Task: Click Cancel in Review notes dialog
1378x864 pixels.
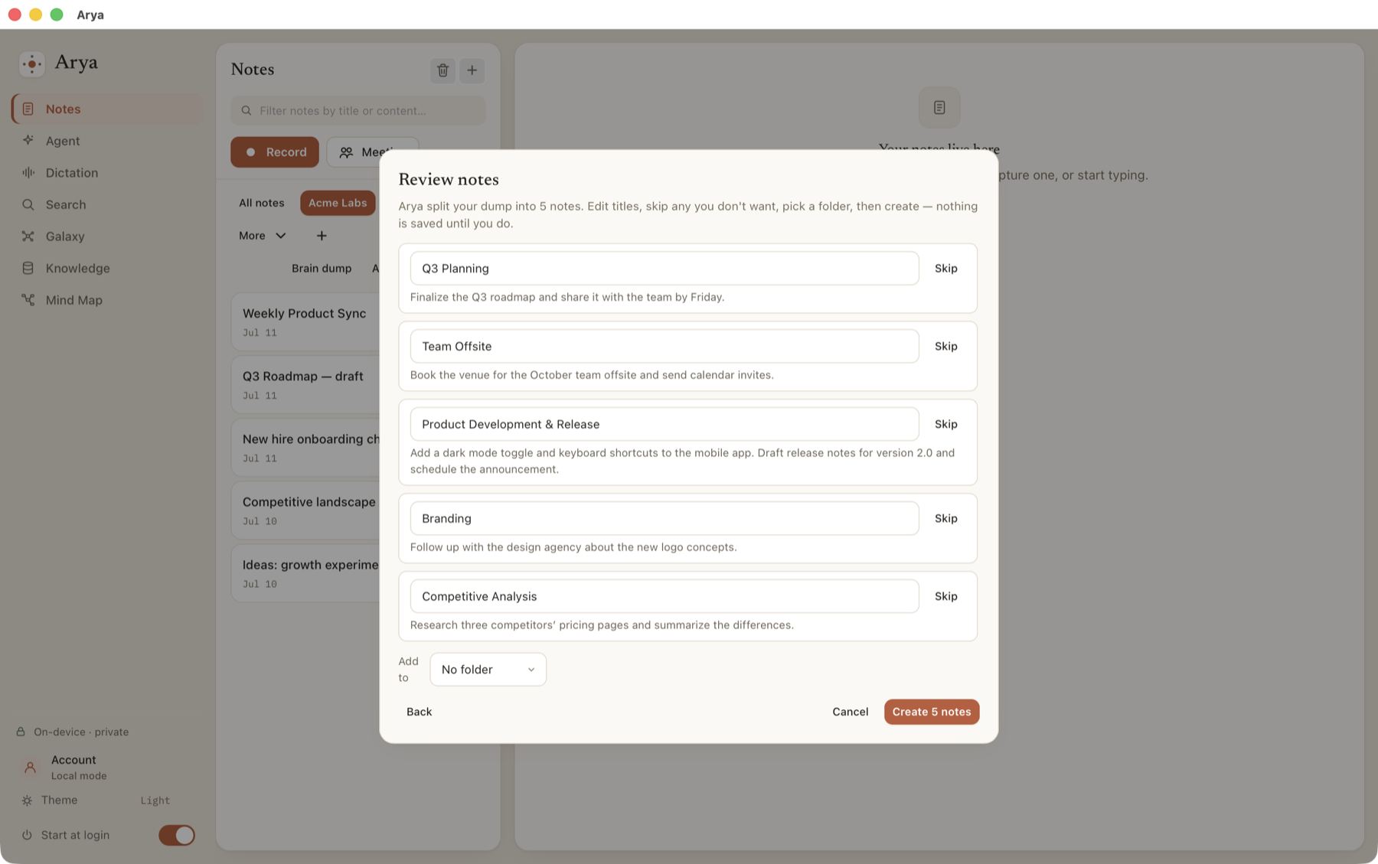Action: (851, 712)
